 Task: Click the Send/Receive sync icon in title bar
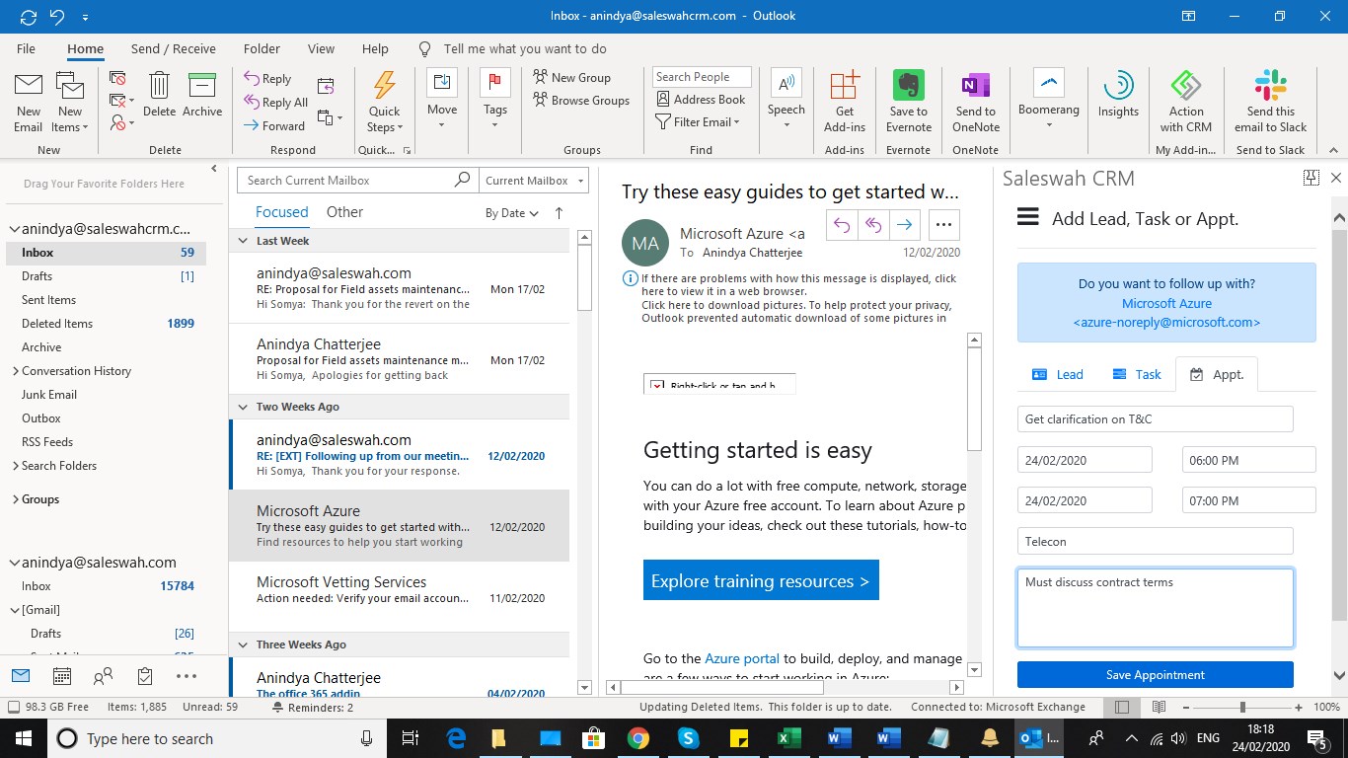[29, 17]
